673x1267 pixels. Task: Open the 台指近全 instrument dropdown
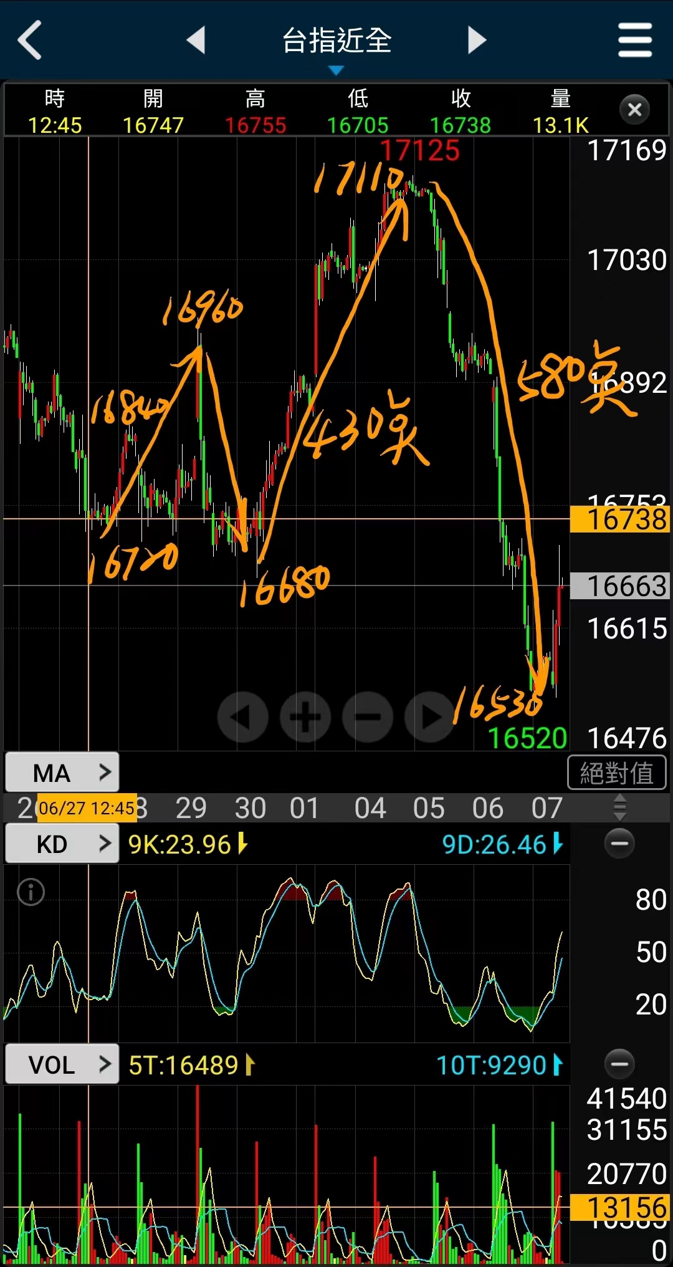(336, 44)
